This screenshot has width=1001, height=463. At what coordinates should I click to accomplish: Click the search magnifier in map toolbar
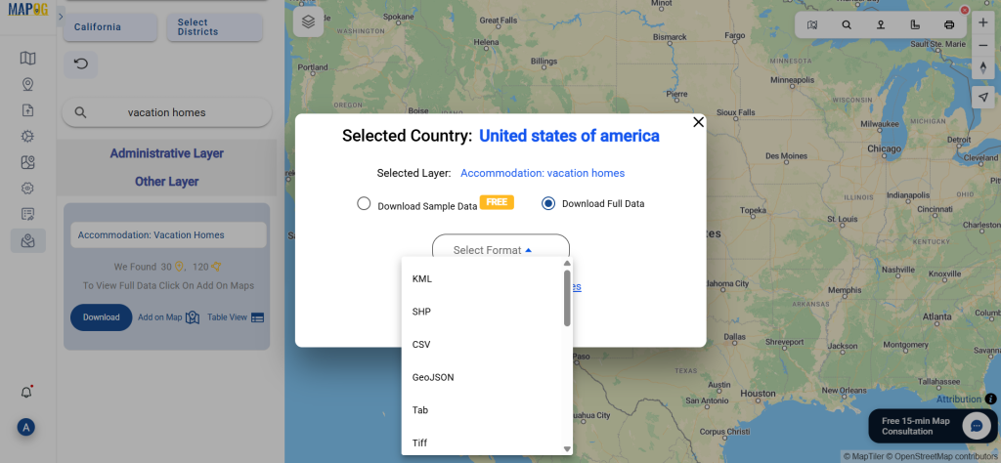(x=847, y=24)
